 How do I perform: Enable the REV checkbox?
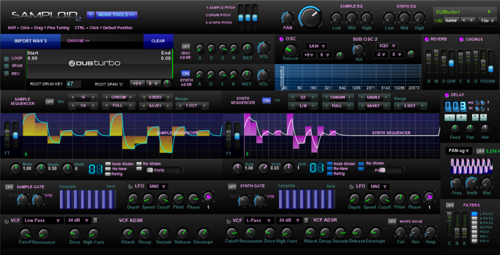click(6, 73)
